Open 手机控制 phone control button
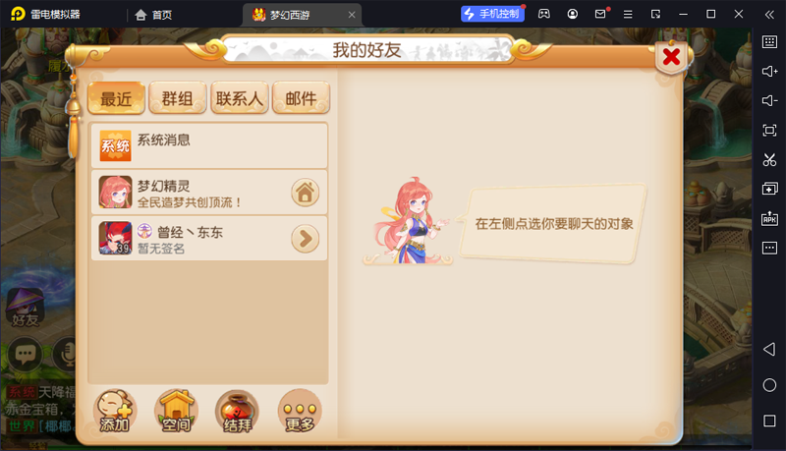The image size is (786, 451). tap(492, 14)
